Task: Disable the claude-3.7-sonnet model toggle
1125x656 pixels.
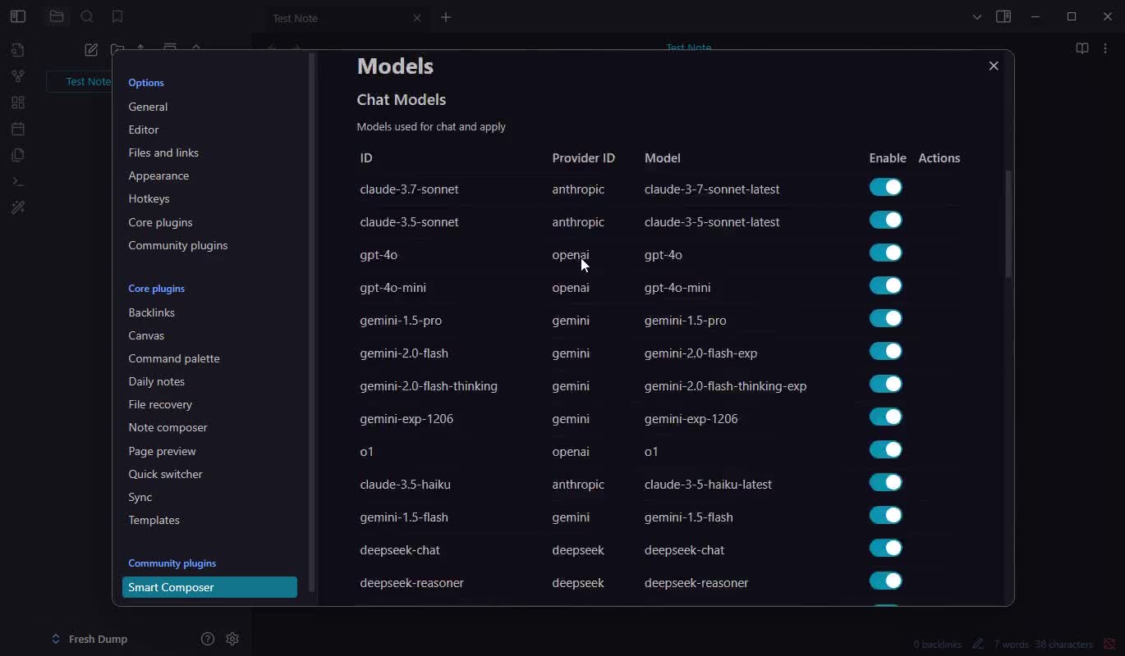Action: click(885, 187)
